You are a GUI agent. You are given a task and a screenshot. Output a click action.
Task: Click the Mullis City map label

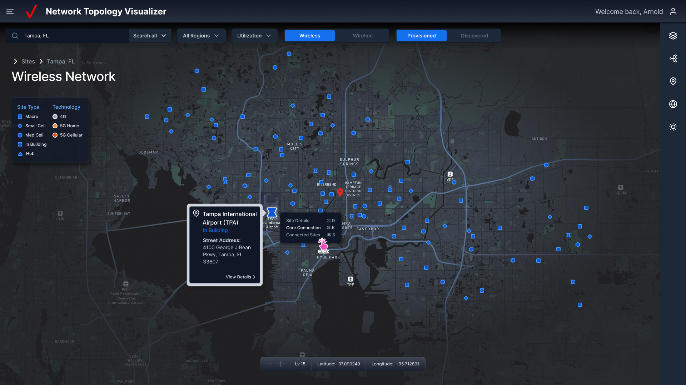295,146
